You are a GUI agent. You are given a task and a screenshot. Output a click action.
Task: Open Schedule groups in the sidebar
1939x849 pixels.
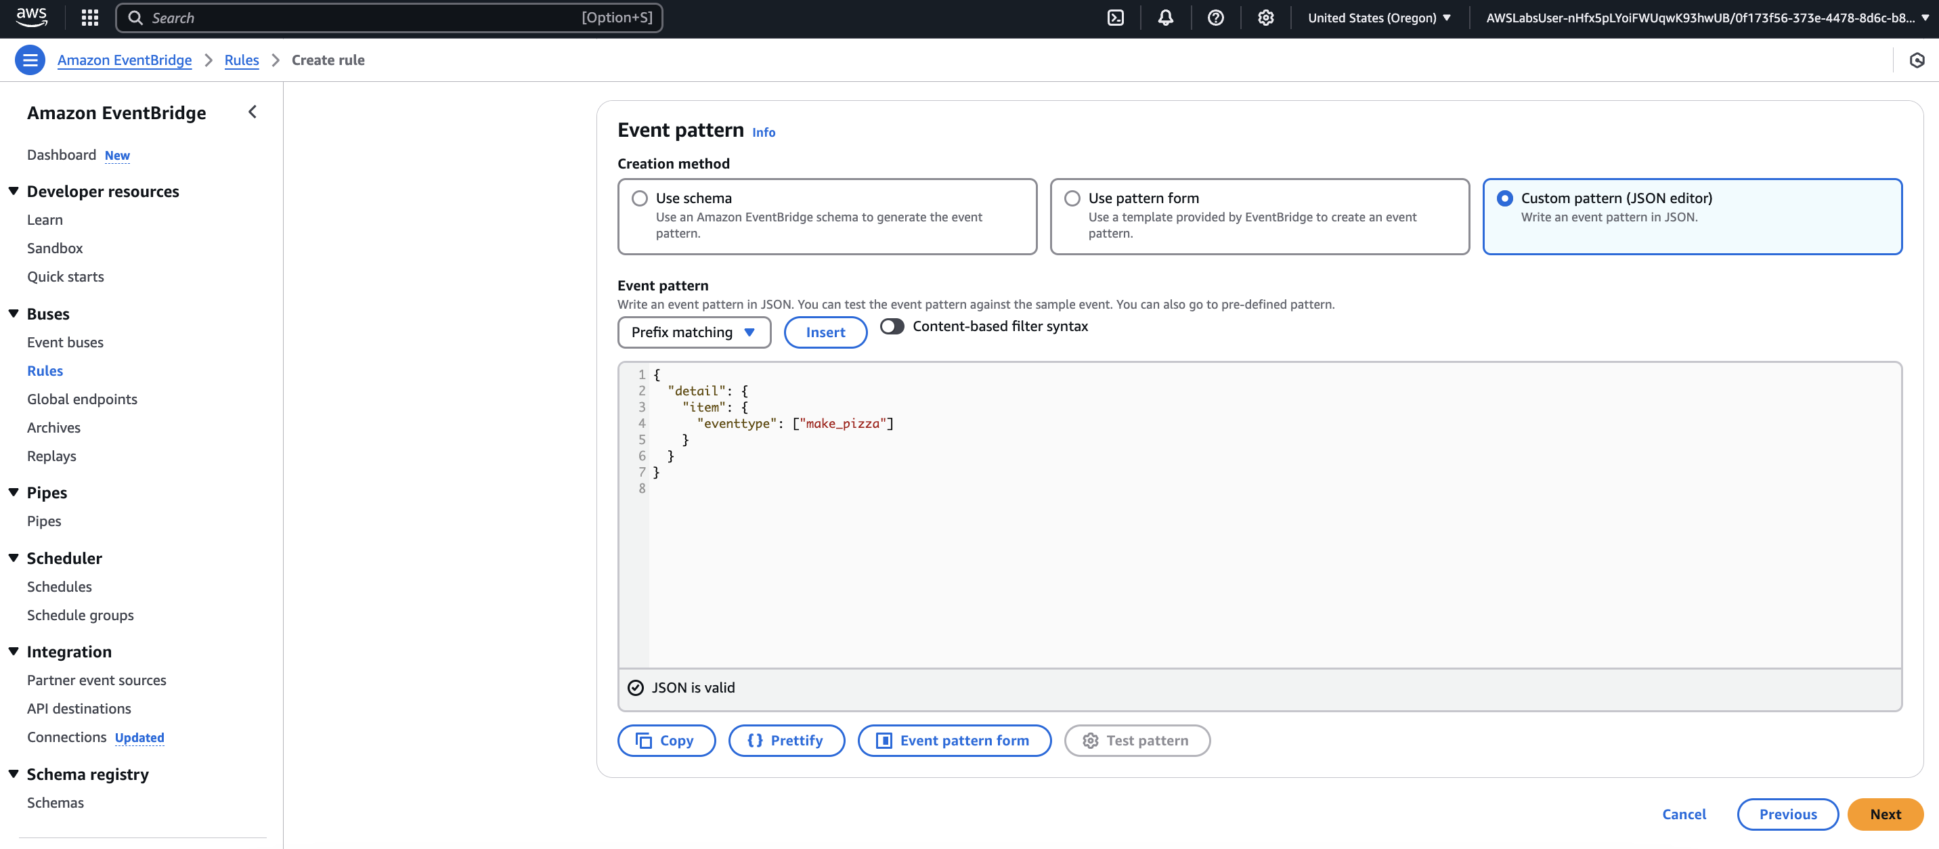click(81, 615)
